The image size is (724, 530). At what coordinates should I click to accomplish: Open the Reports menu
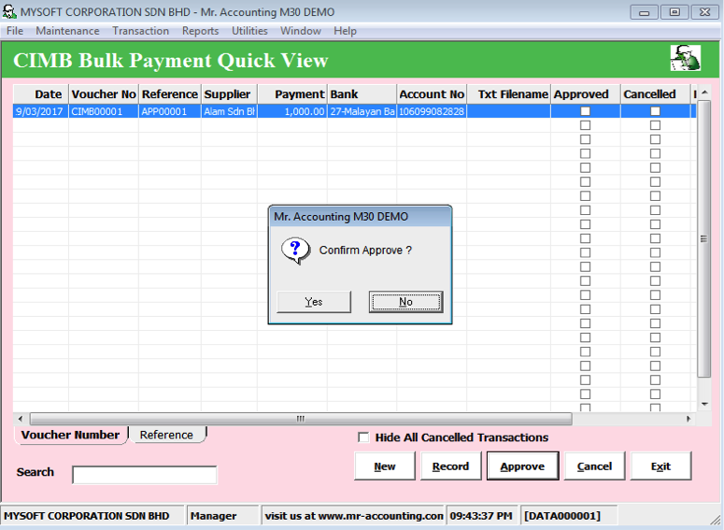(201, 31)
